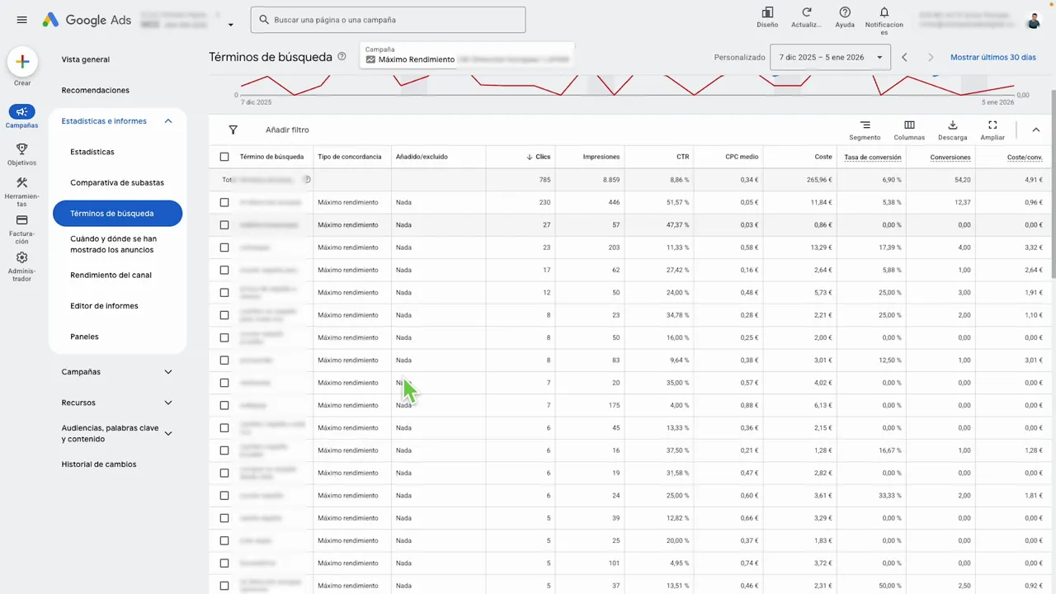
Task: Click the search magnifier icon
Action: coord(264,20)
